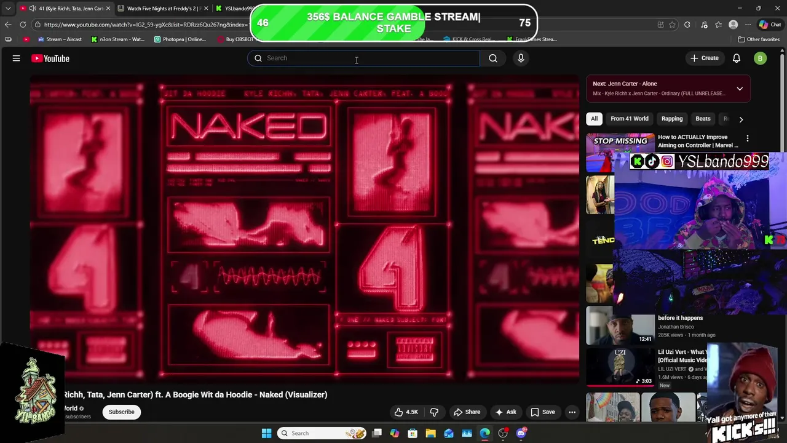Screen dimensions: 787x443
Task: Run the search with the magnifier button
Action: tap(493, 58)
